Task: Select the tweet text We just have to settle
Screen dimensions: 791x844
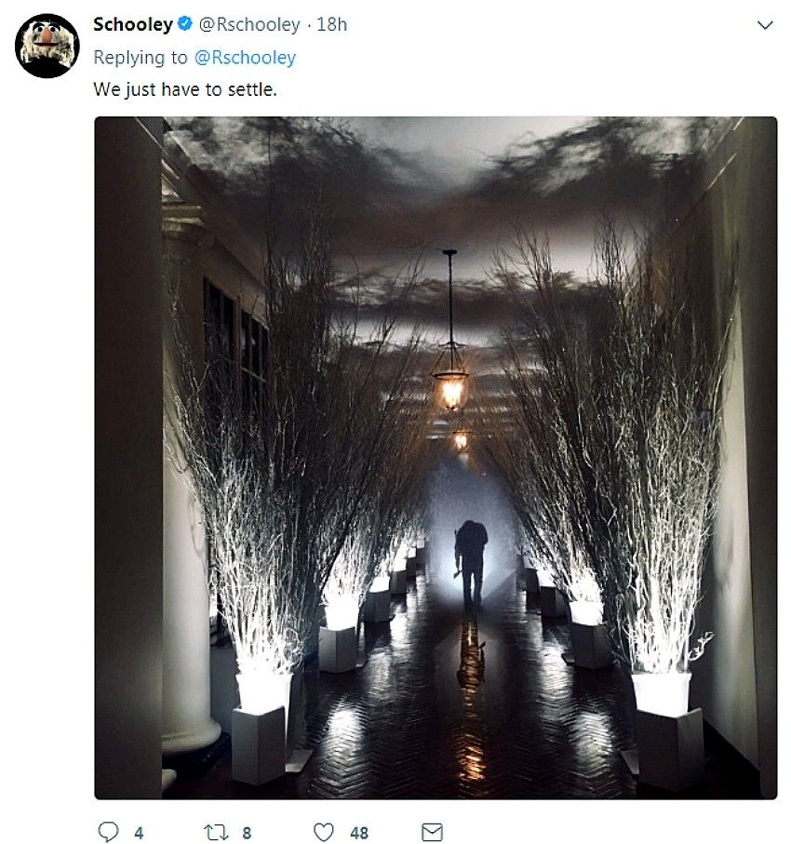Action: 185,89
